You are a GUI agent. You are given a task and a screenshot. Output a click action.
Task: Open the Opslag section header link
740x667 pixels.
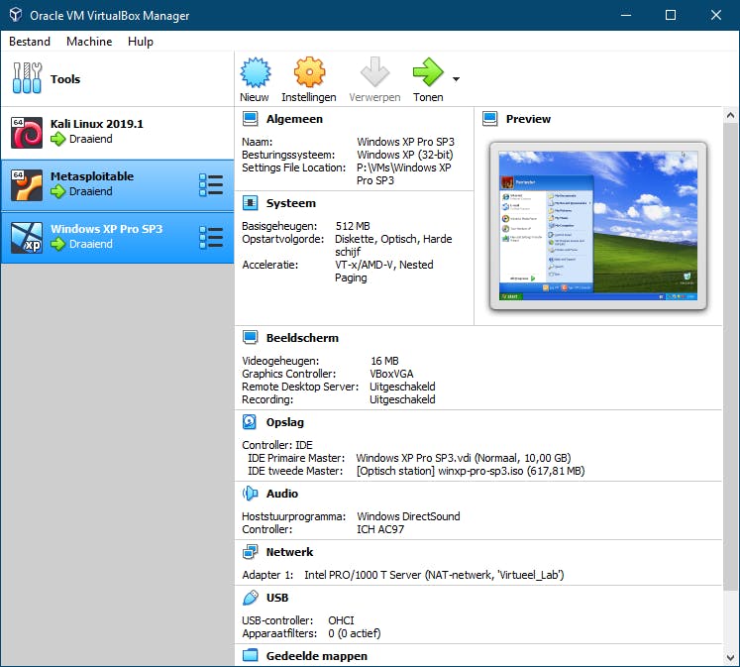coord(284,422)
